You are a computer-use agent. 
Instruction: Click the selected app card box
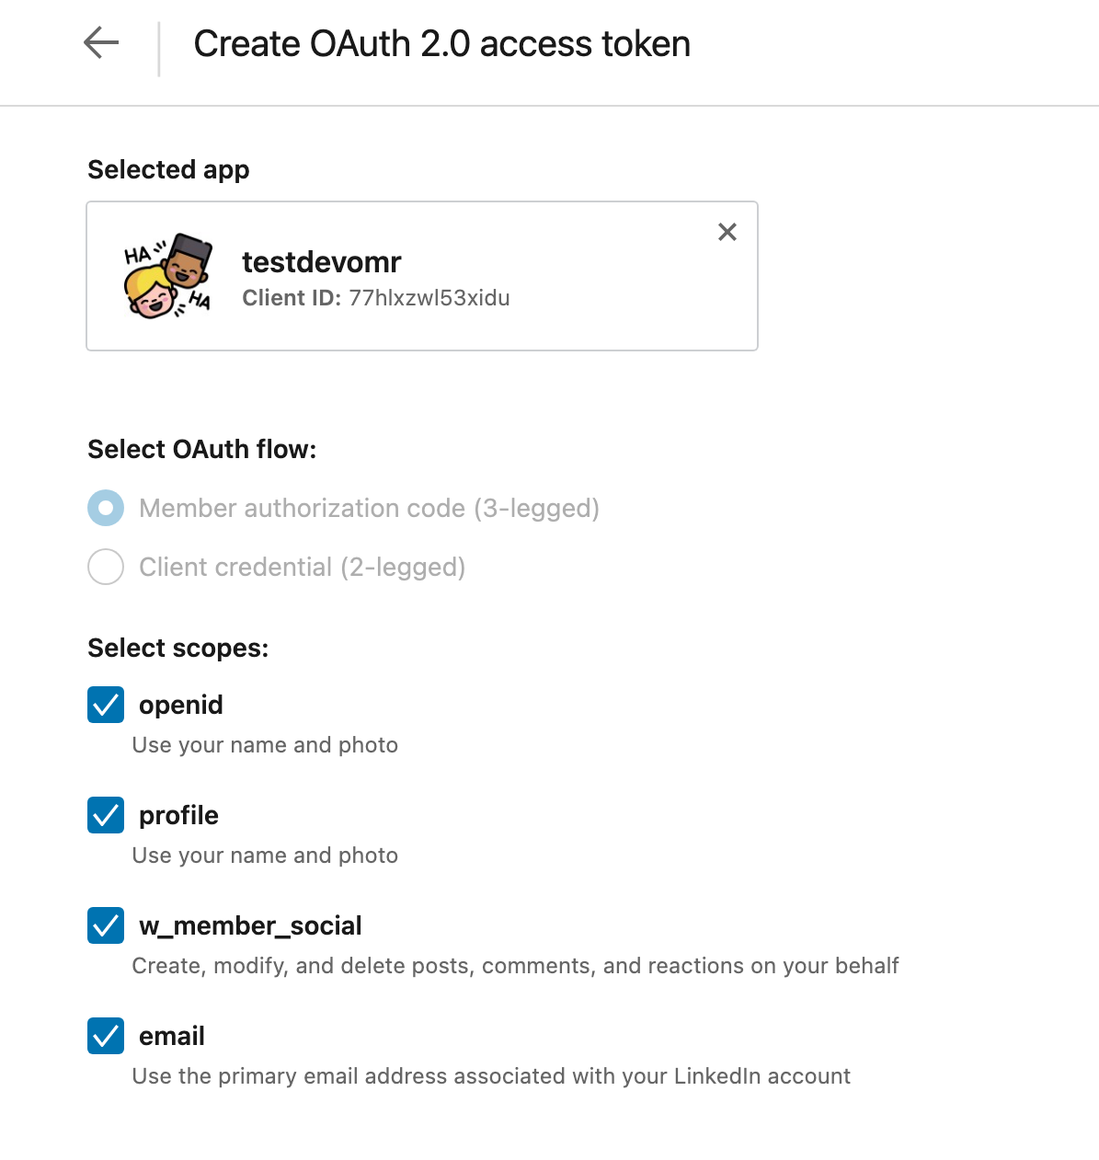tap(422, 276)
